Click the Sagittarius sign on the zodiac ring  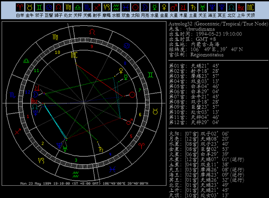coord(18,132)
